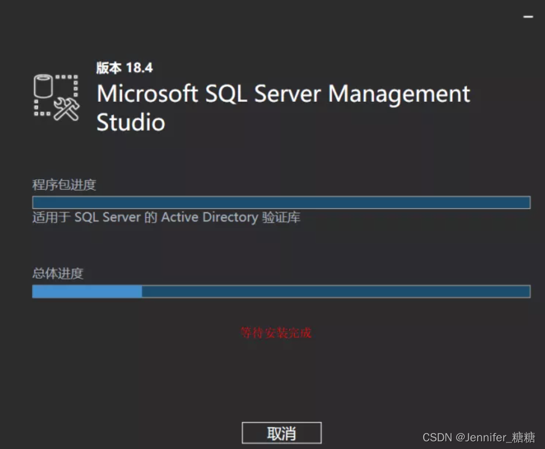Click the SQL Server Management Studio logo icon

(56, 96)
